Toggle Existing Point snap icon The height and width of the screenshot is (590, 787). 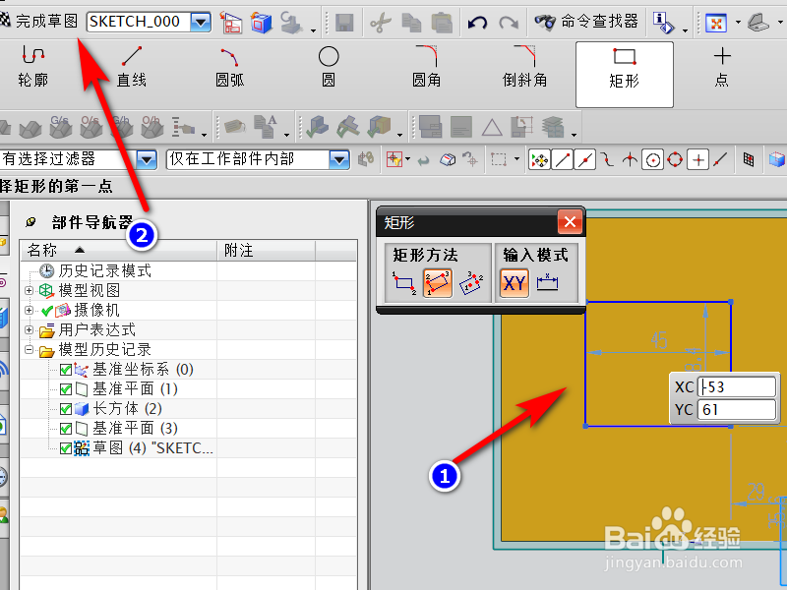(697, 160)
